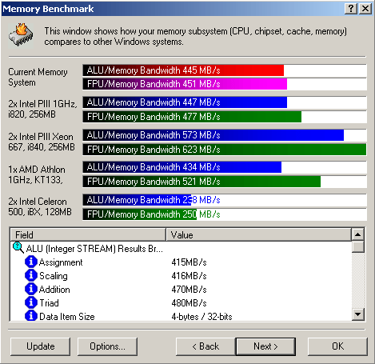Select the ALU Integer STREAM results row
The width and height of the screenshot is (375, 364).
[88, 248]
